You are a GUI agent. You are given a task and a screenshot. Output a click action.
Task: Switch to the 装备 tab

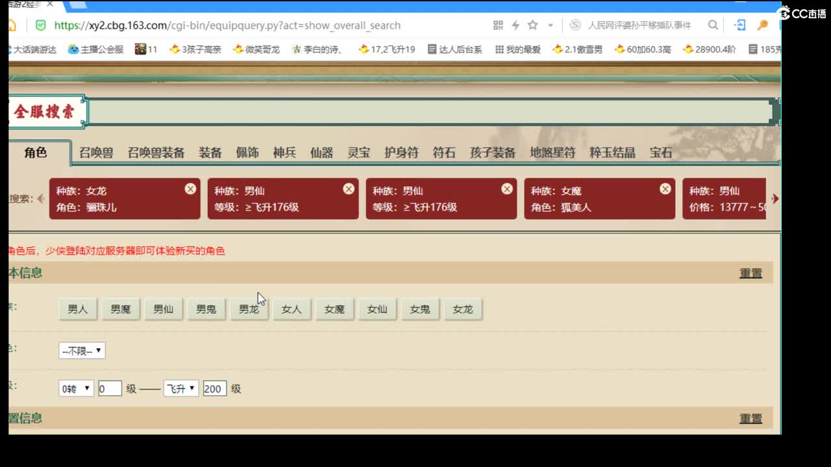click(210, 152)
